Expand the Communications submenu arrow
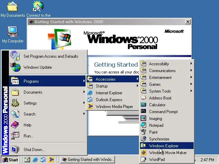The width and height of the screenshot is (219, 164). 191,70
